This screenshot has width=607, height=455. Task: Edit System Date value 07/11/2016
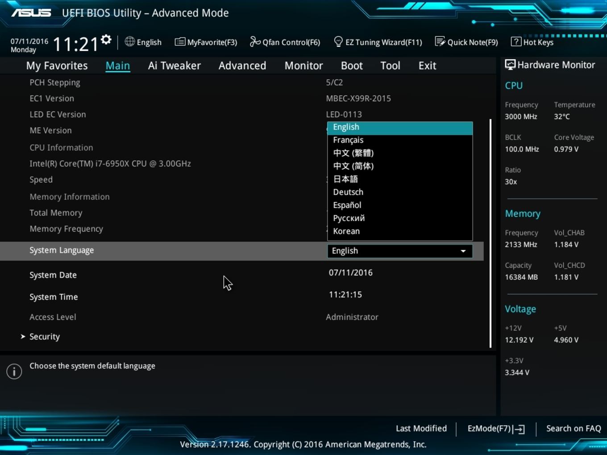coord(351,273)
